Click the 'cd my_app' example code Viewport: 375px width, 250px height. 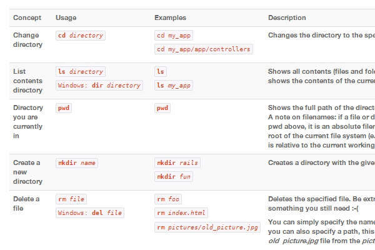point(172,36)
